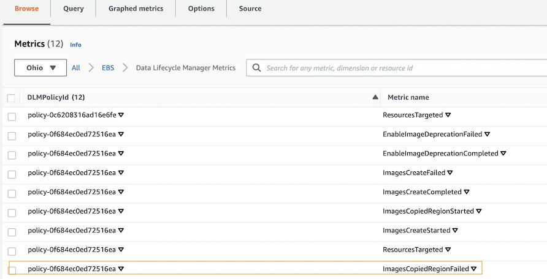
Task: Navigate to the All breadcrumb link
Action: point(75,68)
